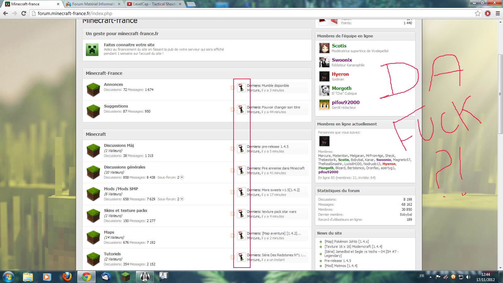Click the page vertical scrollbar thumb
Image resolution: width=503 pixels, height=283 pixels.
click(500, 94)
